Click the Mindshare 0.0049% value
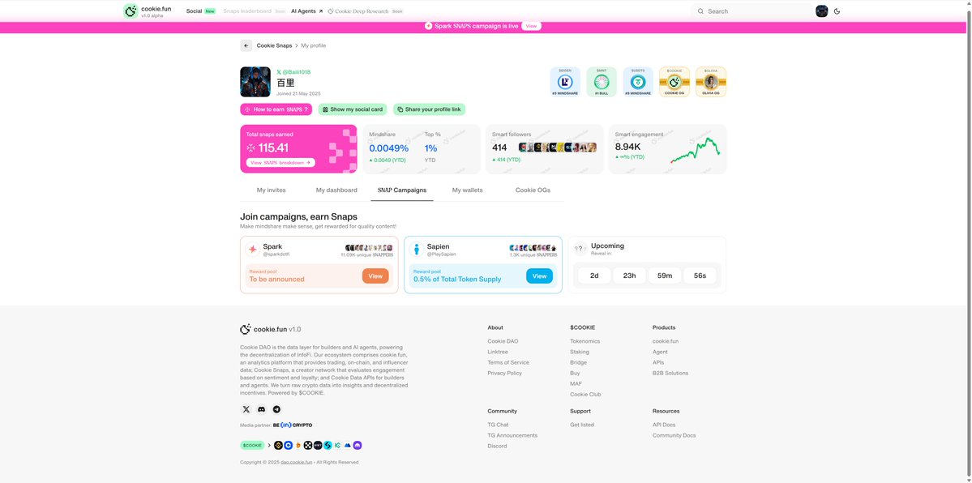Image resolution: width=972 pixels, height=483 pixels. click(x=388, y=148)
